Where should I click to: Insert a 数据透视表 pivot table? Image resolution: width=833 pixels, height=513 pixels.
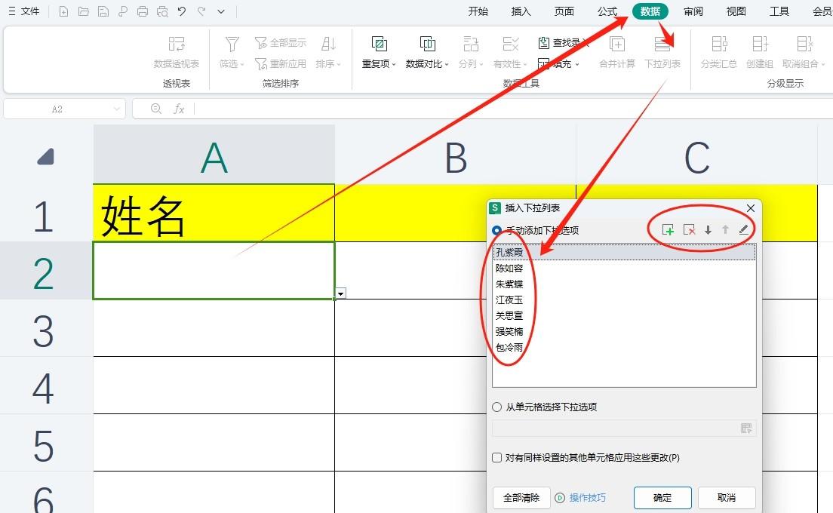coord(177,52)
